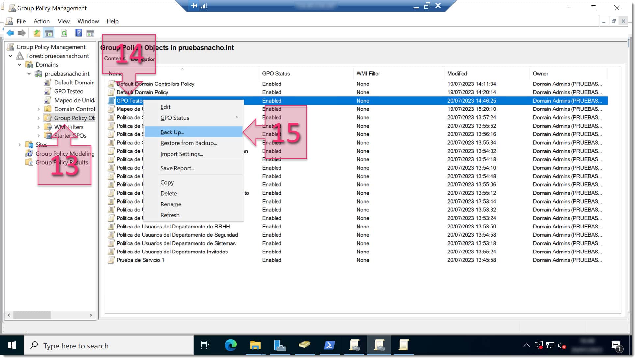
Task: Choose Import Settings... in context menu
Action: pyautogui.click(x=194, y=154)
